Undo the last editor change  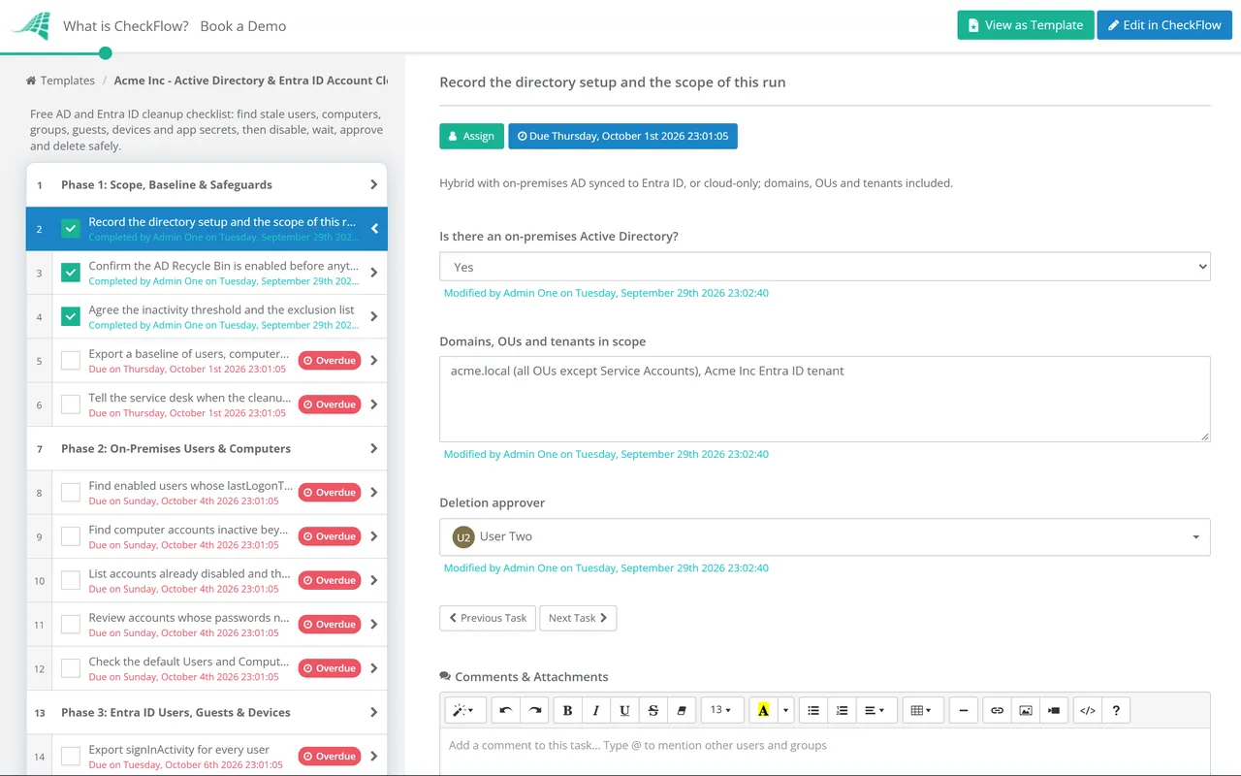click(505, 710)
